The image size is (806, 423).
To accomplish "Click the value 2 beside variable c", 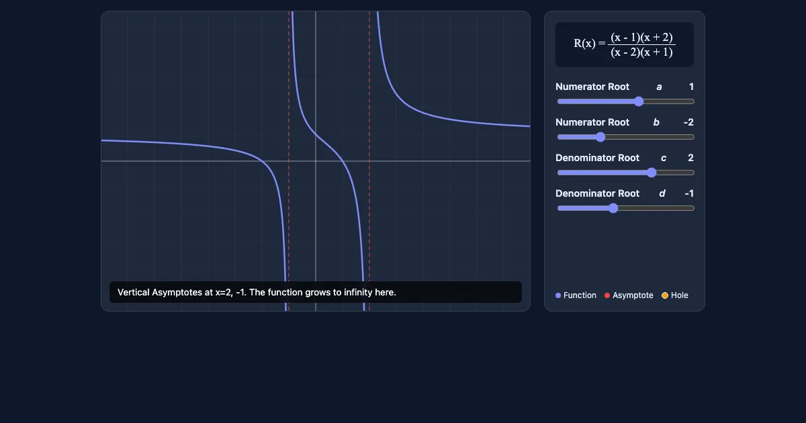I will tap(691, 158).
